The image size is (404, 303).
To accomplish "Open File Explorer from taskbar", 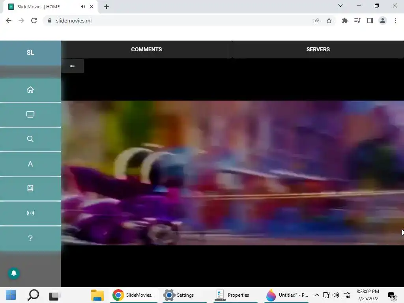I will (x=97, y=295).
